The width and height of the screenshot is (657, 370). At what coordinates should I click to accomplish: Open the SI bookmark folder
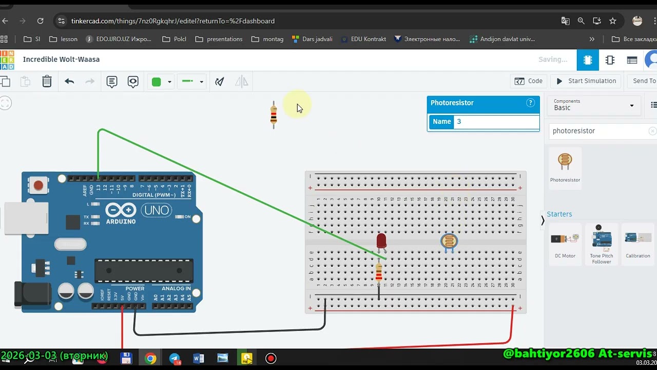32,39
